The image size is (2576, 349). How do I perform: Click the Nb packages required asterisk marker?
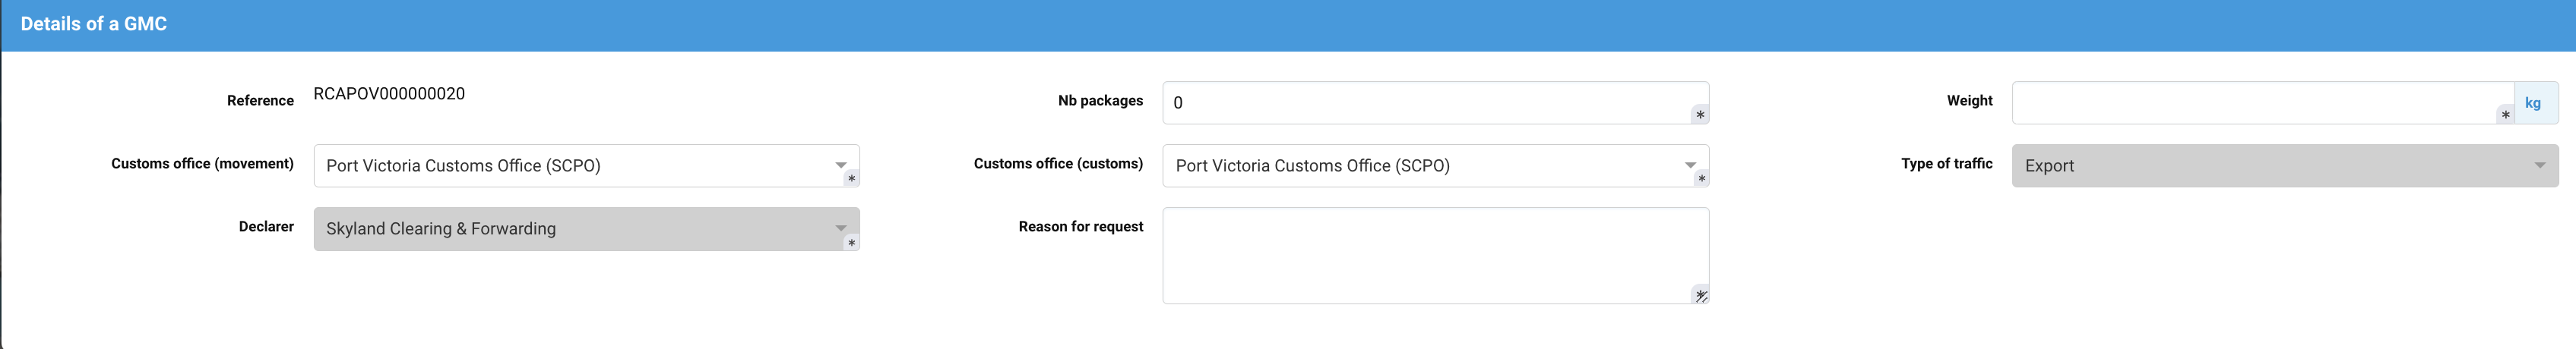(x=1699, y=115)
